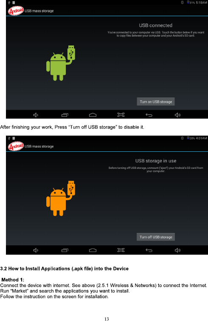Image resolution: width=208 pixels, height=321 pixels.
Task: Open recent apps on USB storage in use screen
Action: point(65,250)
